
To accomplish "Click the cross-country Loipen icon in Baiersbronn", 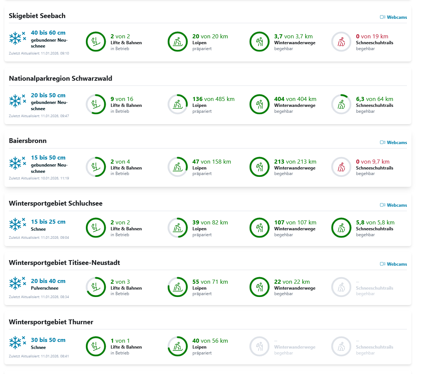I will click(x=178, y=167).
